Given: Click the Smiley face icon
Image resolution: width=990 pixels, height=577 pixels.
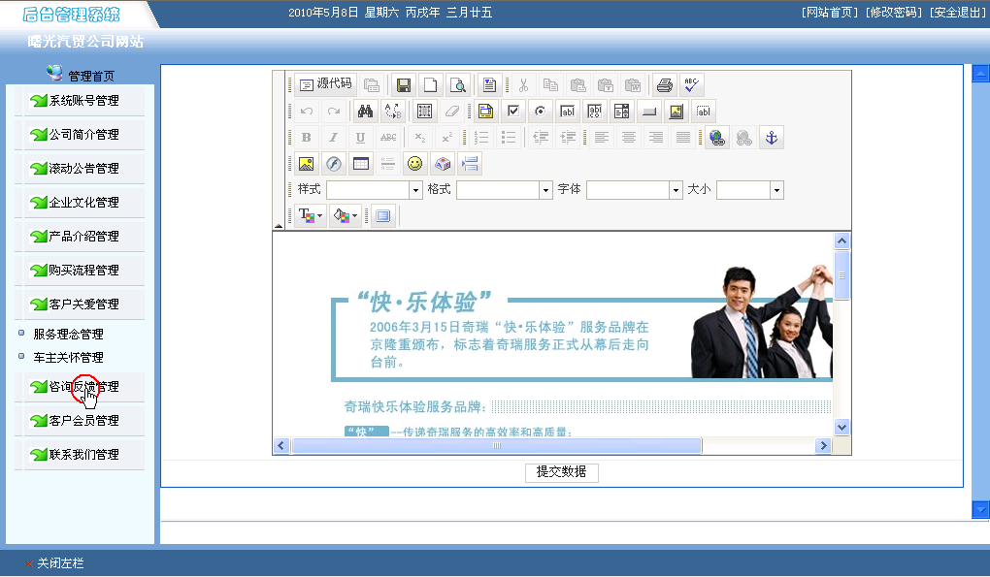Looking at the screenshot, I should coord(414,164).
